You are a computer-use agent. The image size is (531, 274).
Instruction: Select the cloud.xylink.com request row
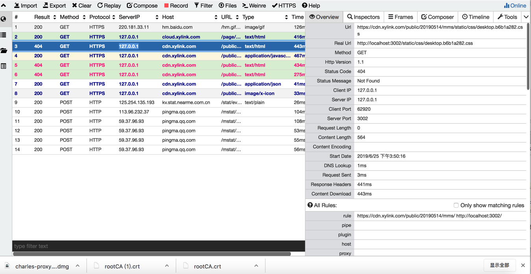(159, 37)
